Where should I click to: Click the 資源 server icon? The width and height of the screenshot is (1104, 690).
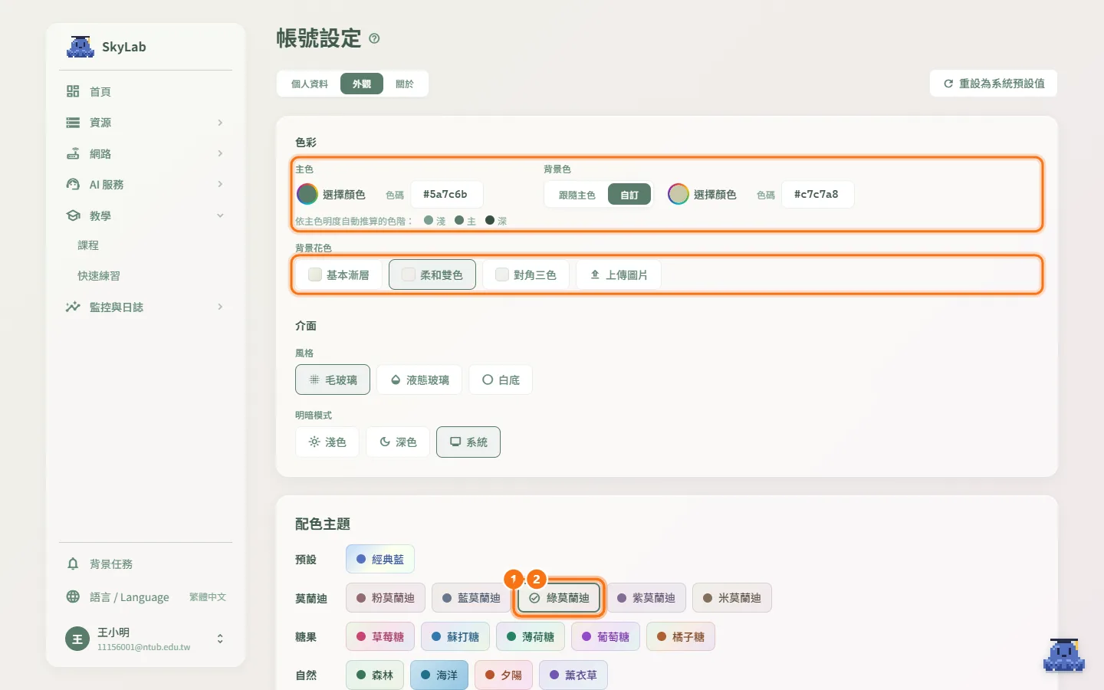73,123
